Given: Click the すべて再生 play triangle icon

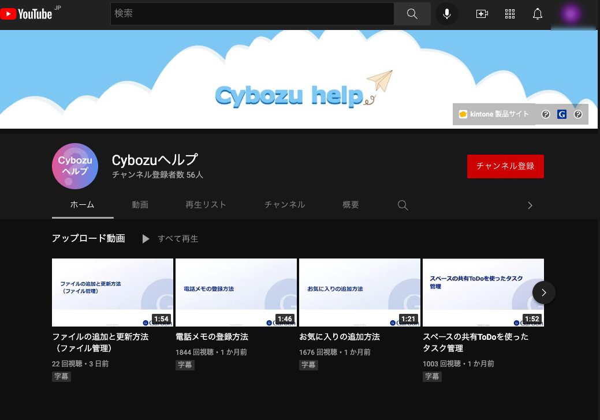Looking at the screenshot, I should pyautogui.click(x=146, y=239).
